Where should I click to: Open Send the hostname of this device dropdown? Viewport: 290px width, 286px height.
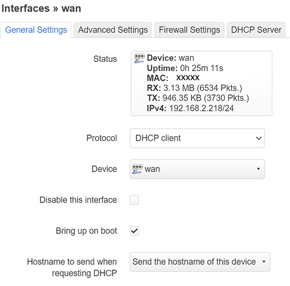click(x=200, y=262)
